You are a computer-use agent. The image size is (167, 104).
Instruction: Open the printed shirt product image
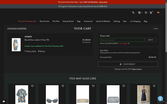tap(22, 95)
